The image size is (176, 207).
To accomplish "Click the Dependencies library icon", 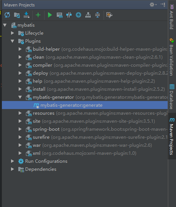I will [x=21, y=170].
